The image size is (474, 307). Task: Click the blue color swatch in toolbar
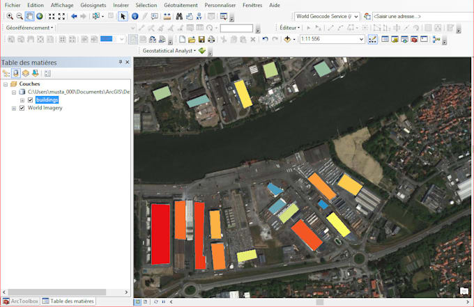coord(107,39)
